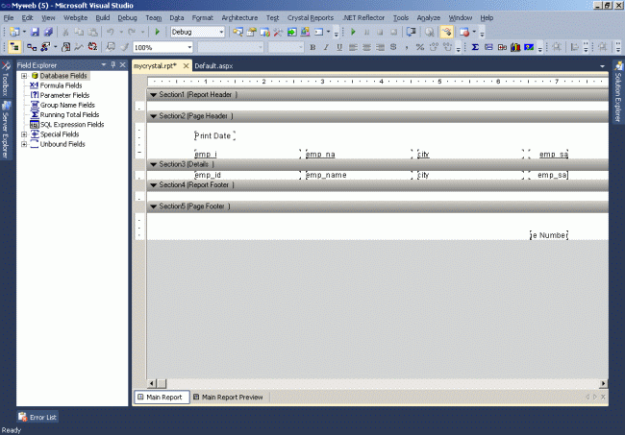Apply Italic formatting
Viewport: 625px width, 435px height.
(326, 47)
